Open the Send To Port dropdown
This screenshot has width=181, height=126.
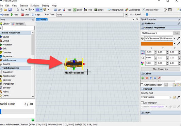point(170,97)
